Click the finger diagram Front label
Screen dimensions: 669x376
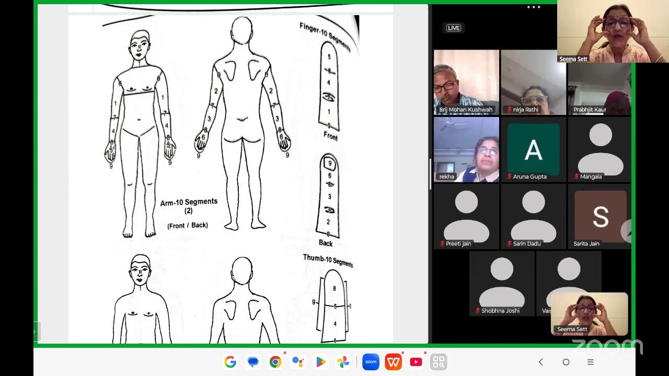tap(330, 136)
